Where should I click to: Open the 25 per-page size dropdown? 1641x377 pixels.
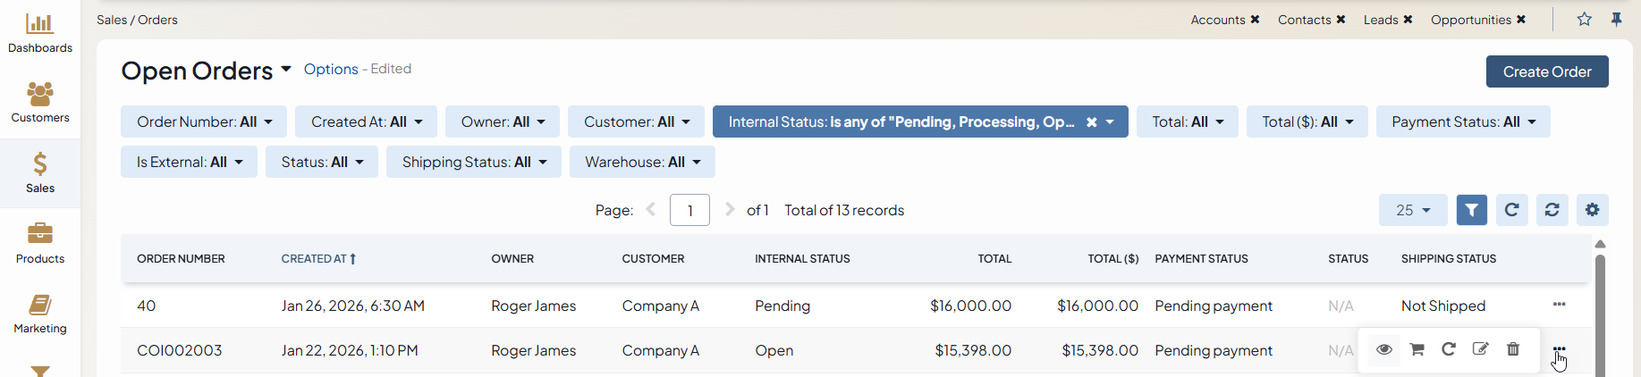click(1412, 210)
